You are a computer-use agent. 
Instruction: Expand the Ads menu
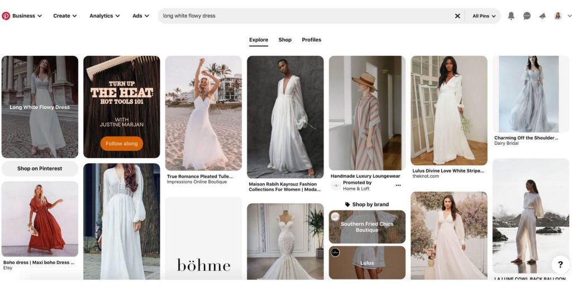[x=141, y=16]
